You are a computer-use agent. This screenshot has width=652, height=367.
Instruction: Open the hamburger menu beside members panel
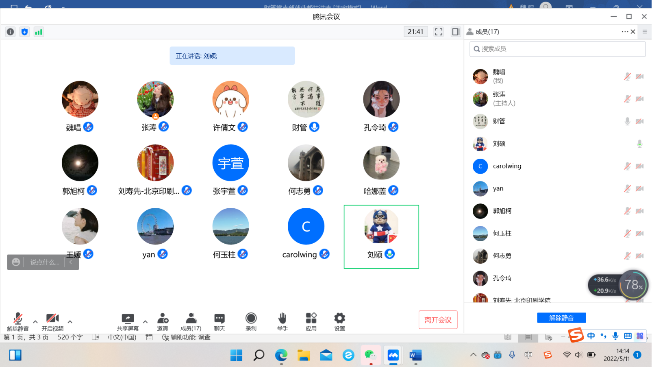click(x=645, y=32)
